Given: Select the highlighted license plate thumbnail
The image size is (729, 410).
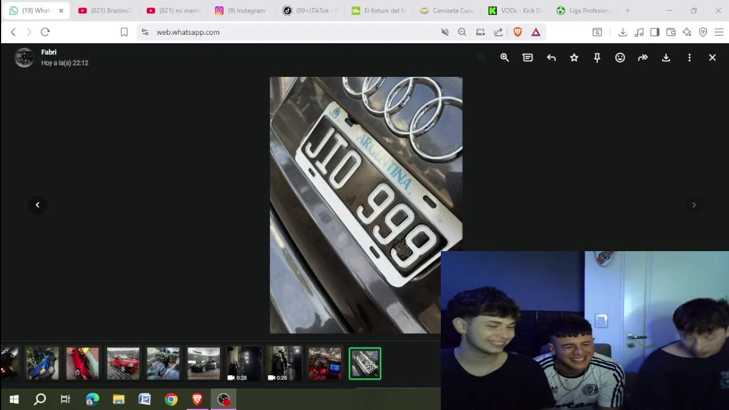Looking at the screenshot, I should point(365,363).
